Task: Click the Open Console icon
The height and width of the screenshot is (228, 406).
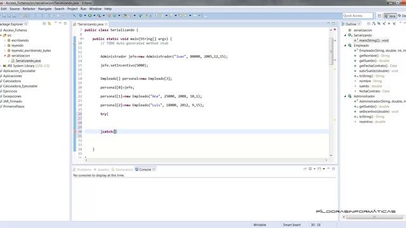Action: tap(319, 169)
